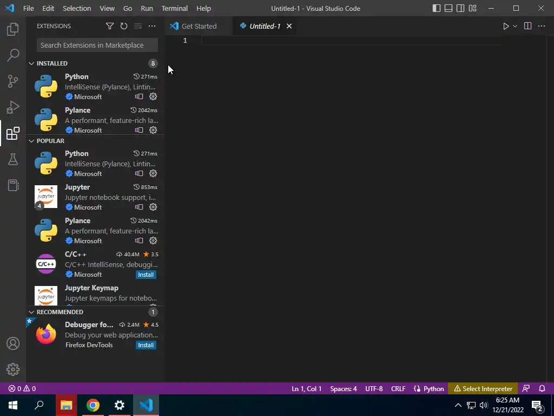This screenshot has height=416, width=554.
Task: Click Run Python File play button
Action: pos(506,26)
